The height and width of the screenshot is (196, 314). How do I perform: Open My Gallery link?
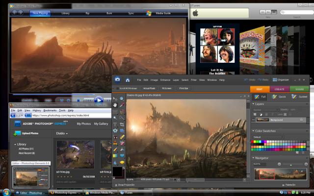click(x=101, y=124)
